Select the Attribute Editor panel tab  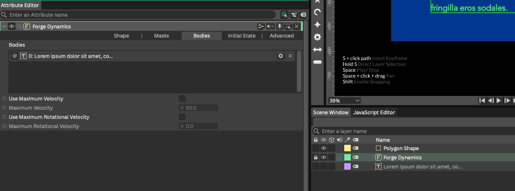(x=20, y=5)
